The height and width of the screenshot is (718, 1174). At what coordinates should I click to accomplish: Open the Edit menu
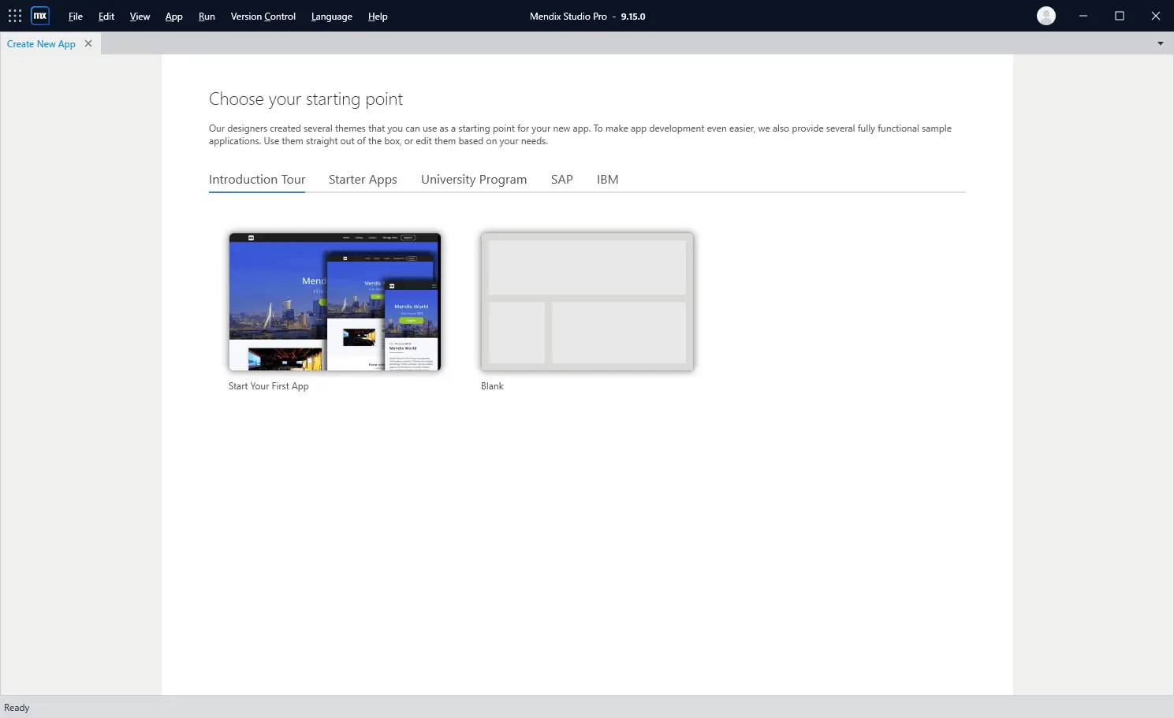pyautogui.click(x=106, y=17)
